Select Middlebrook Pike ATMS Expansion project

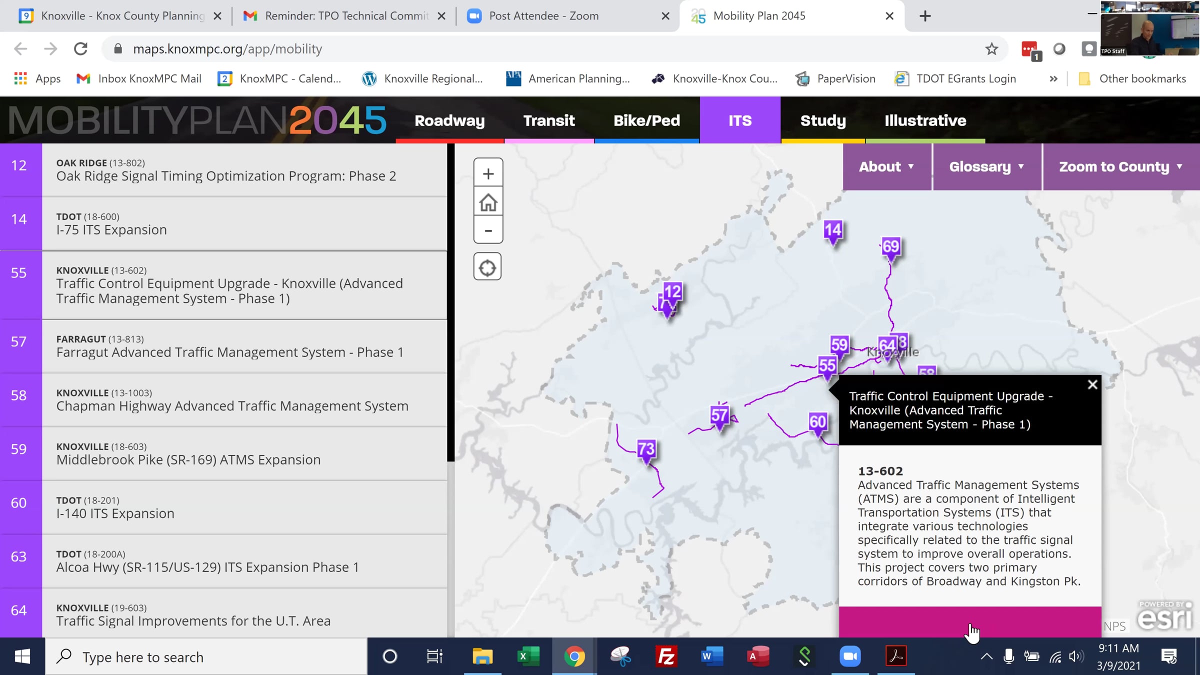tap(223, 454)
